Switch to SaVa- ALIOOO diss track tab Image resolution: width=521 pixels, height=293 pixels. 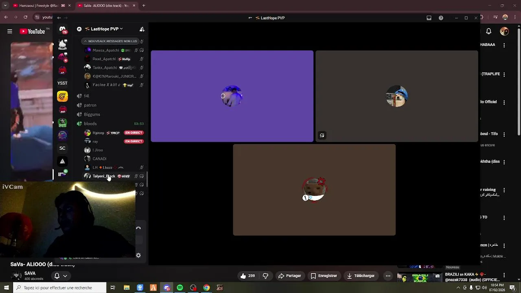coord(107,6)
